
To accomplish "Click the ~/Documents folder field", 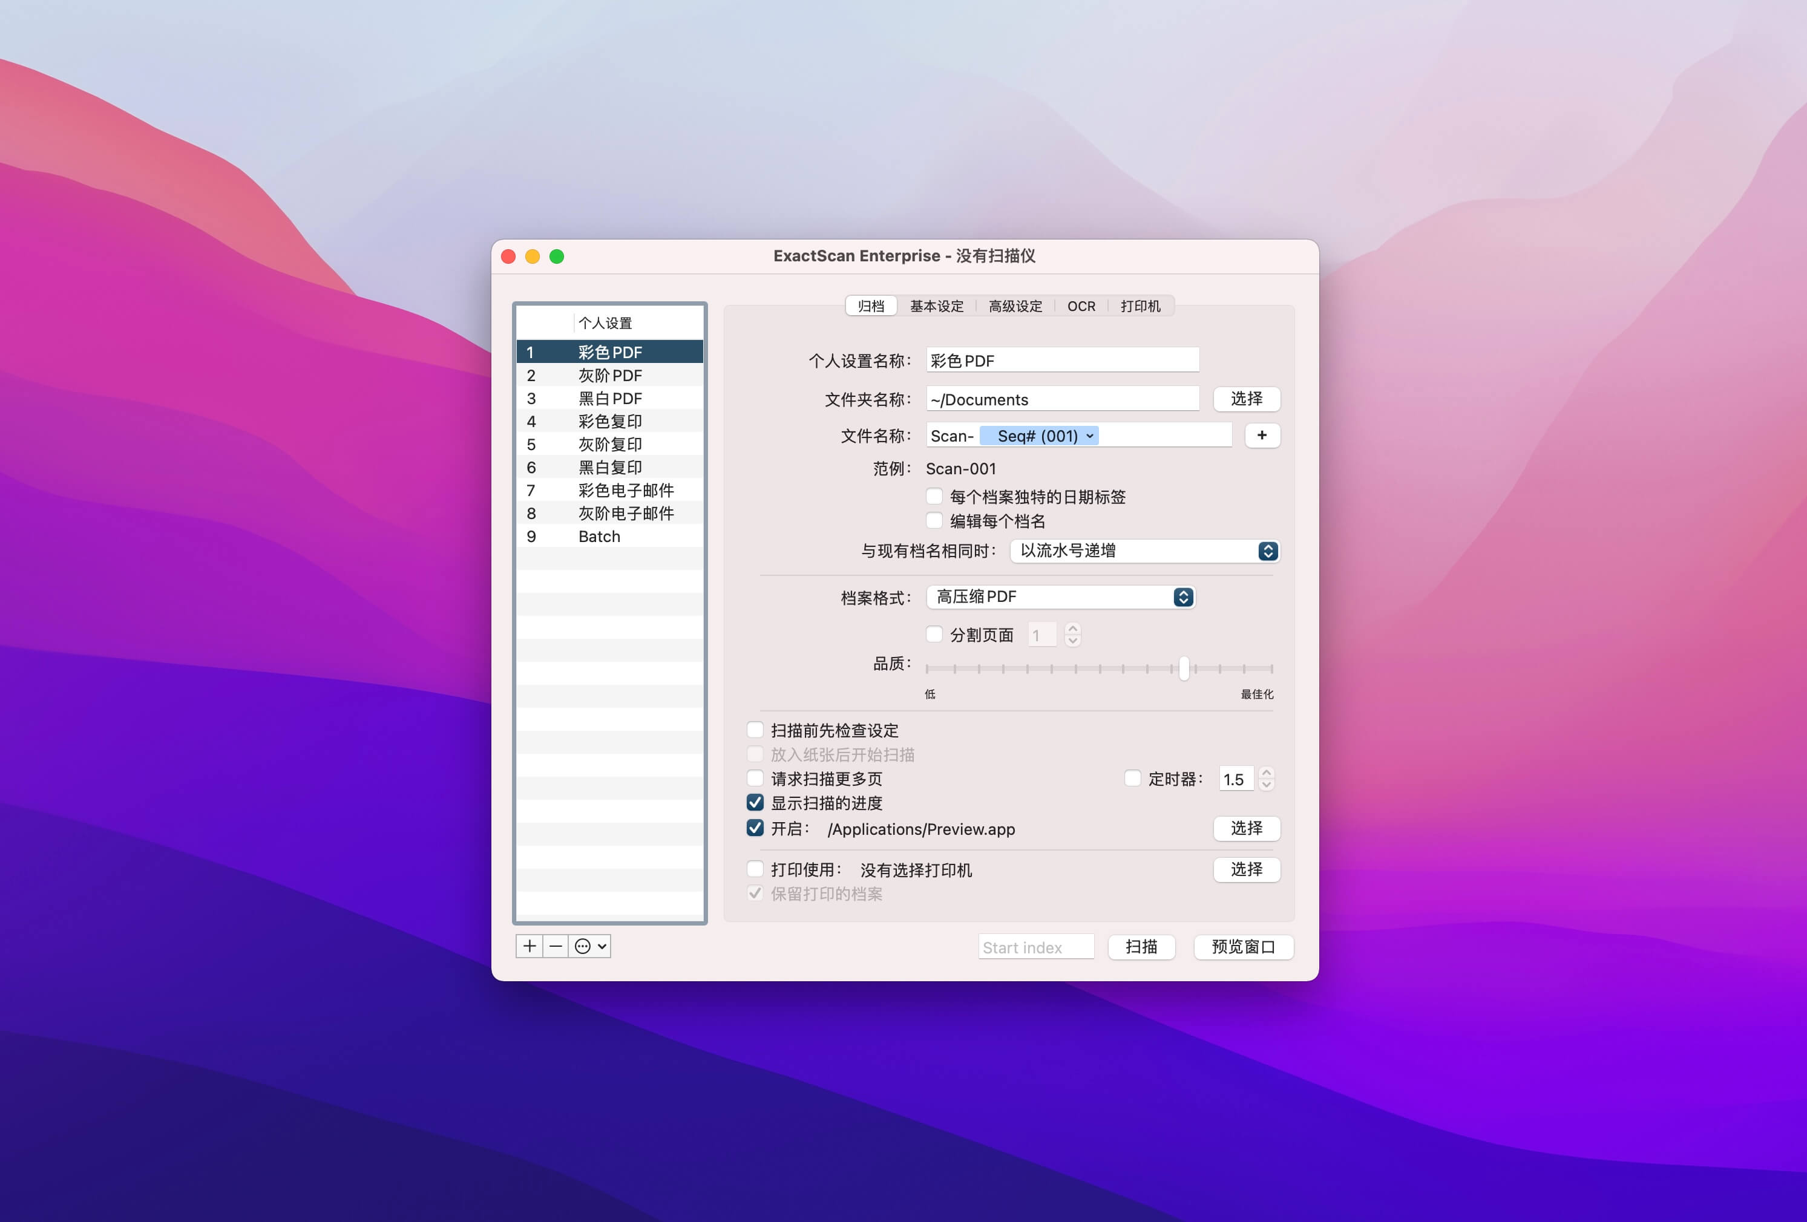I will click(1062, 399).
